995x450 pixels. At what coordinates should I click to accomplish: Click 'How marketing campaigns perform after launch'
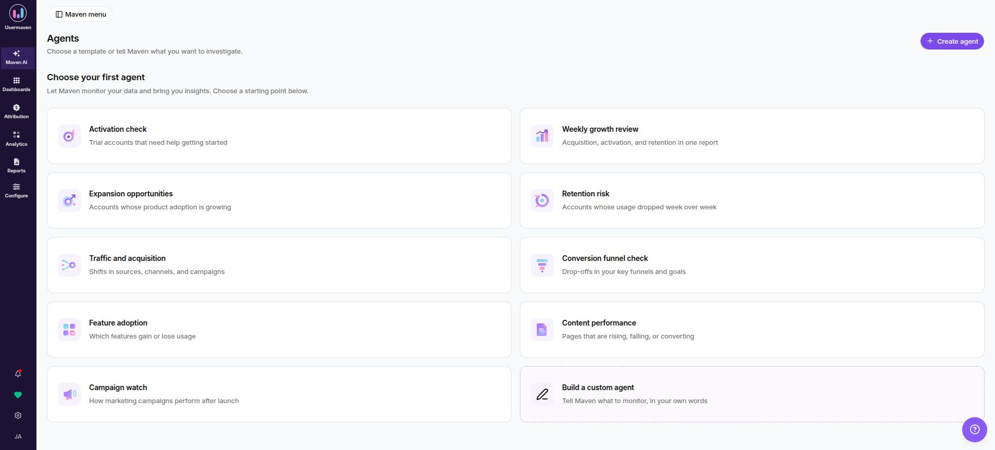(164, 401)
